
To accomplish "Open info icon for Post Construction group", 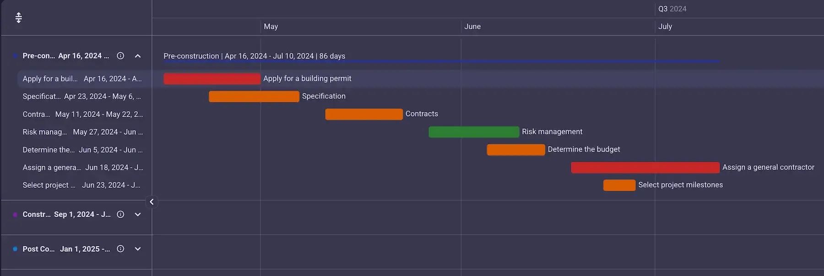I will (120, 249).
